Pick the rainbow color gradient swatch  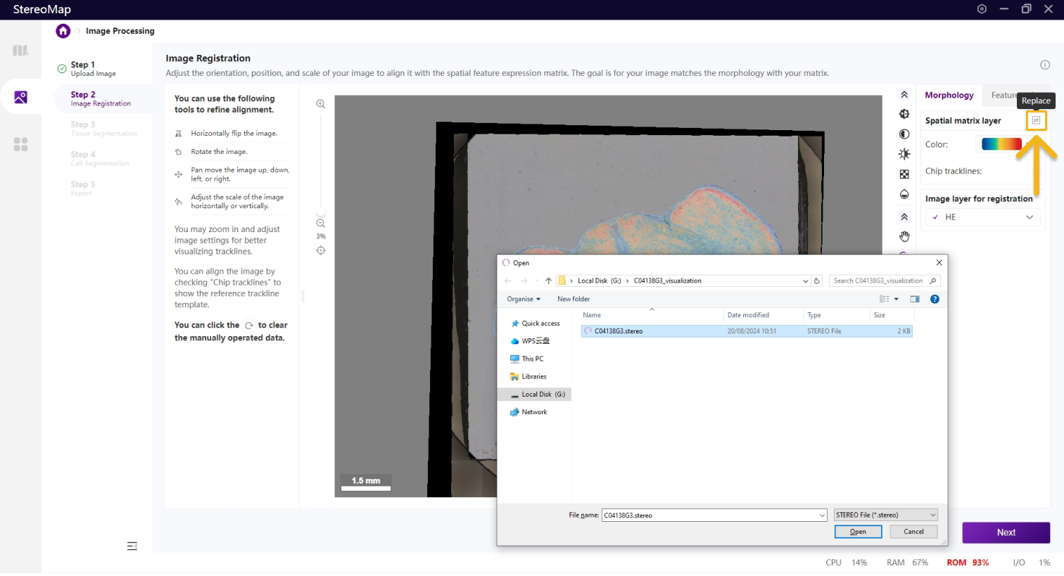[x=1001, y=144]
